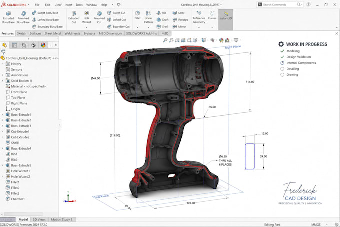Screen dimensions: 340x227
Task: Click the Revolved Cut tool
Action: 99,17
